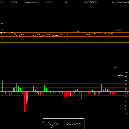Click the 70 level label on RSI axis

[2, 30]
